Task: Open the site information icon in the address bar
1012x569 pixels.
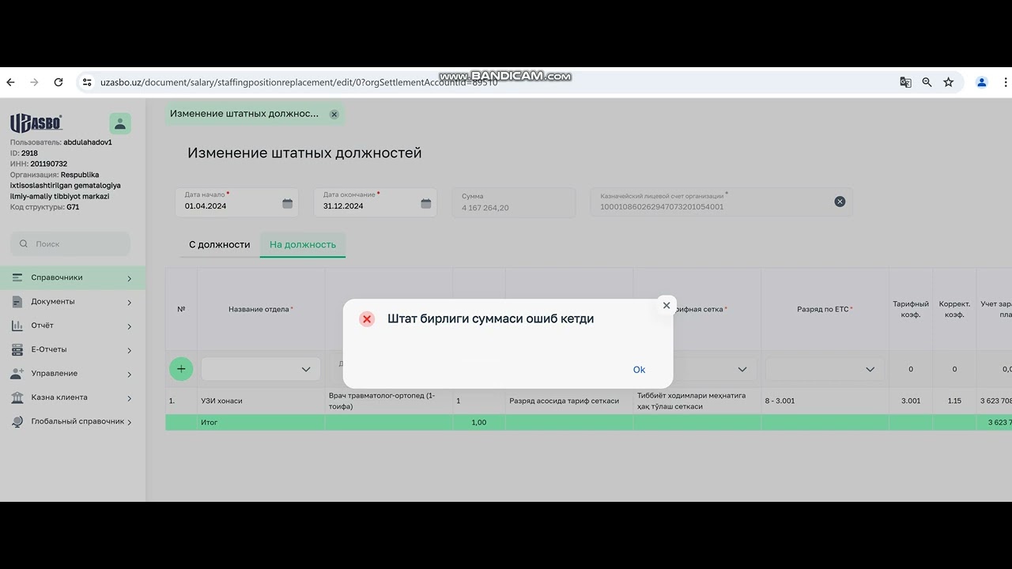Action: pyautogui.click(x=87, y=82)
